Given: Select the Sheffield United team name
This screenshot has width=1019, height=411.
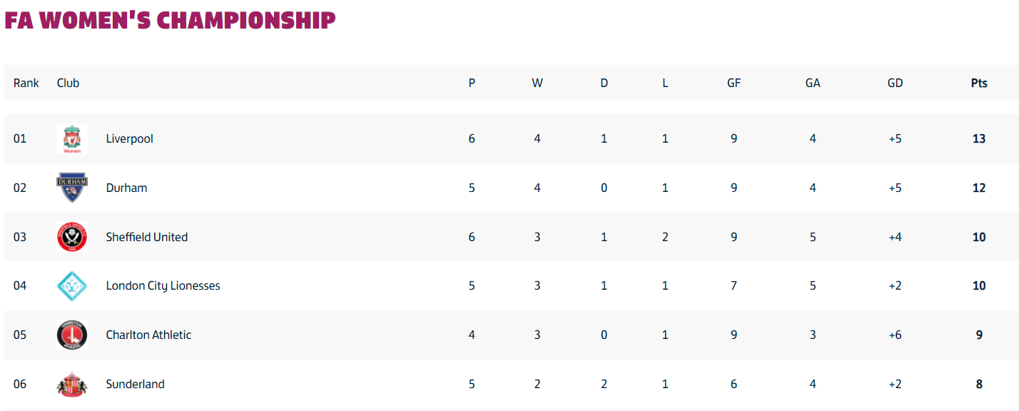Looking at the screenshot, I should [147, 237].
